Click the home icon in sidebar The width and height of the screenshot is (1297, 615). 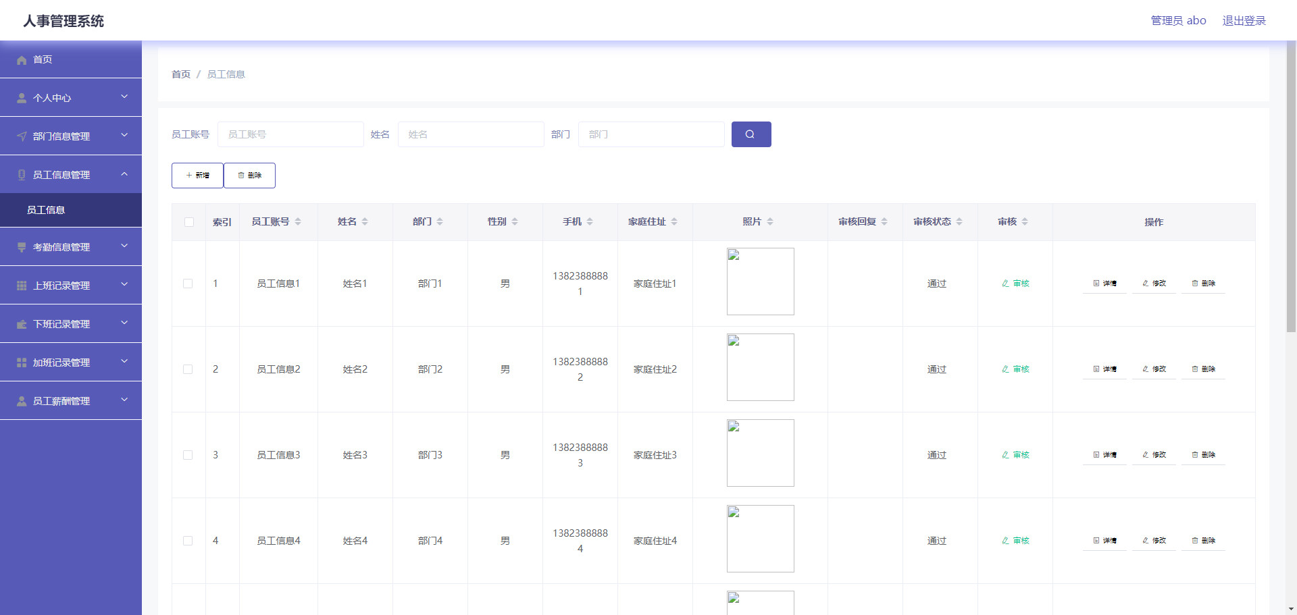pos(22,60)
